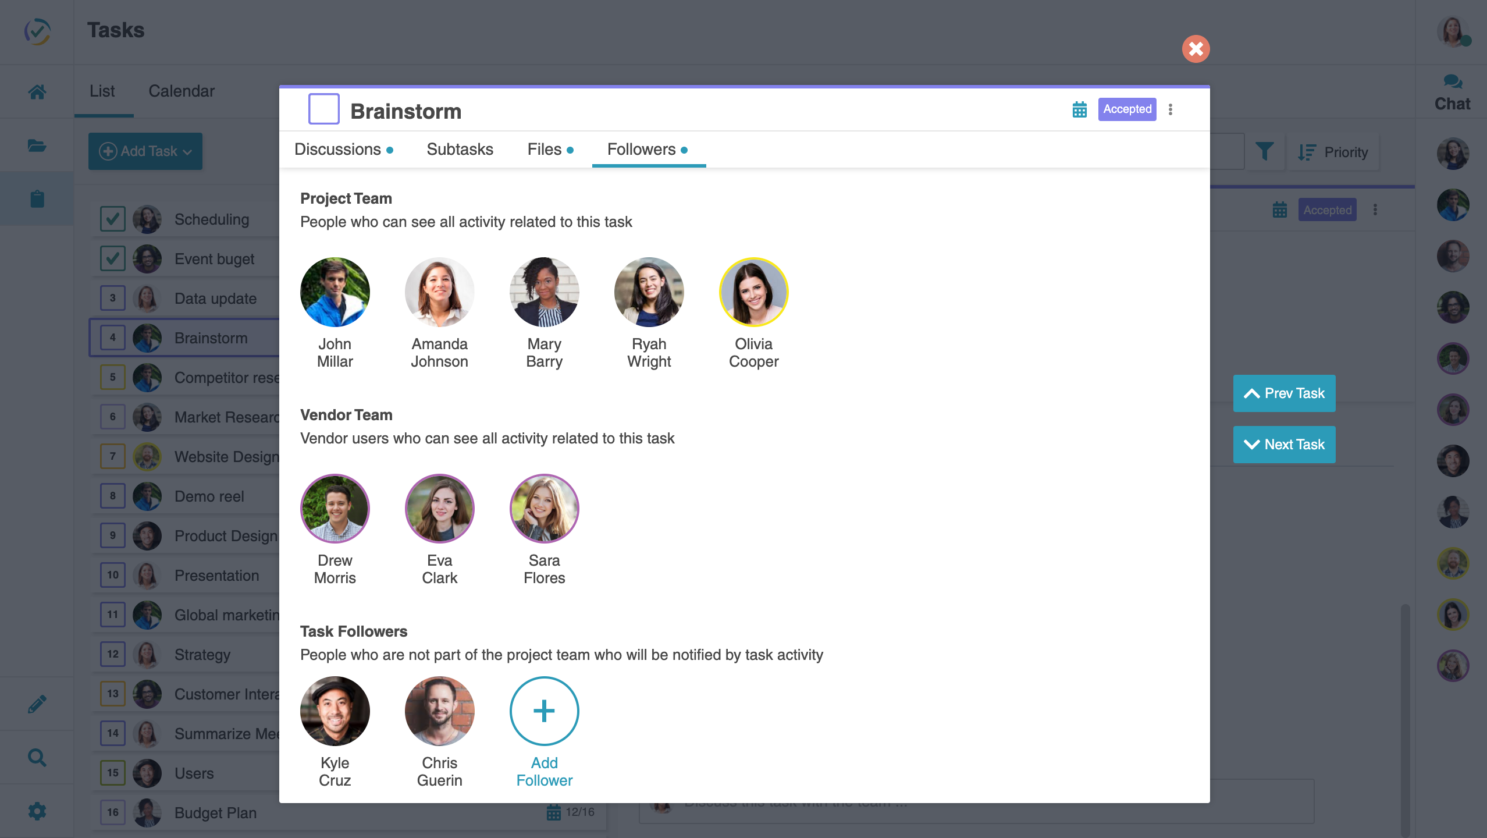This screenshot has height=838, width=1487.
Task: Click the filter funnel icon
Action: tap(1264, 152)
